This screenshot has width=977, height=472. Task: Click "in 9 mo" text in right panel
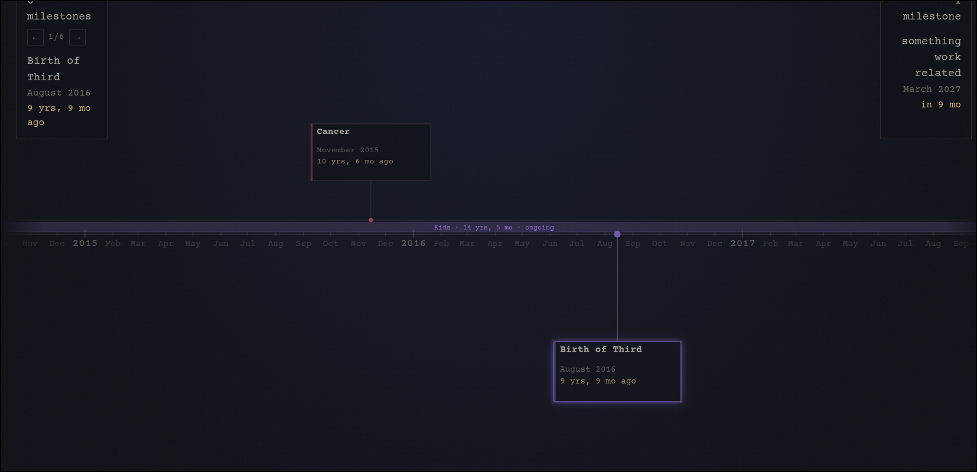coord(941,104)
